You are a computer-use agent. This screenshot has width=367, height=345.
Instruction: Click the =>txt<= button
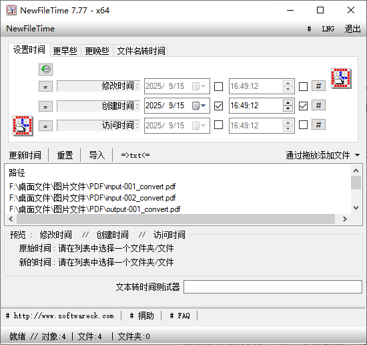point(135,155)
